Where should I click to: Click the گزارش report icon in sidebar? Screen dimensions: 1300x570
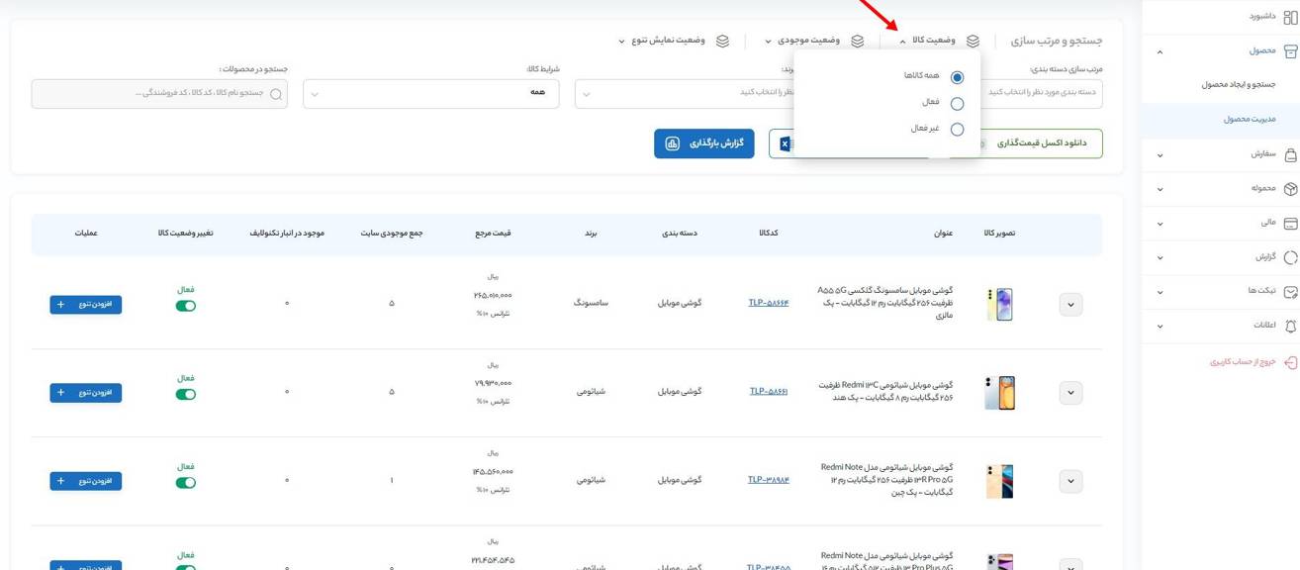[x=1290, y=257]
